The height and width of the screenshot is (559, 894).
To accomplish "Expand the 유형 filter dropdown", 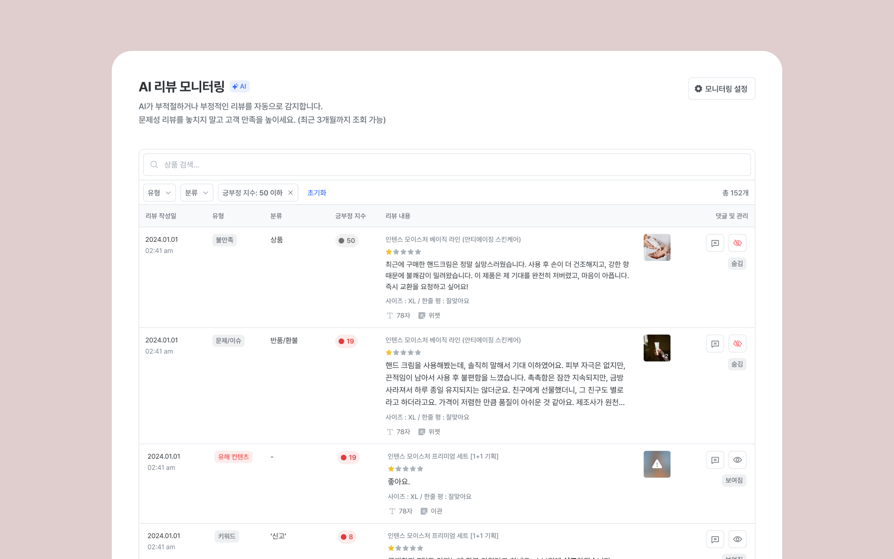I will tap(159, 193).
